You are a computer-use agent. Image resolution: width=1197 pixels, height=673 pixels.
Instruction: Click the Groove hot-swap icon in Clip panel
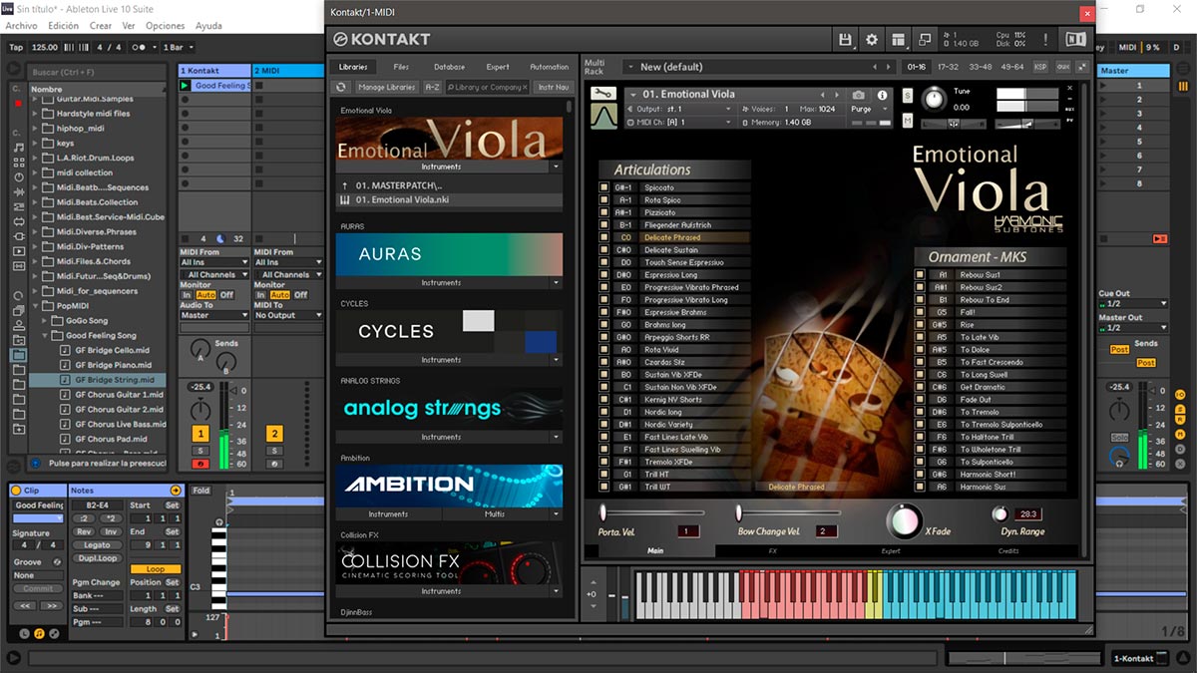tap(55, 562)
